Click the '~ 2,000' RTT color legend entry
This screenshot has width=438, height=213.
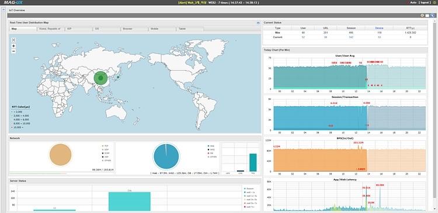(18, 111)
